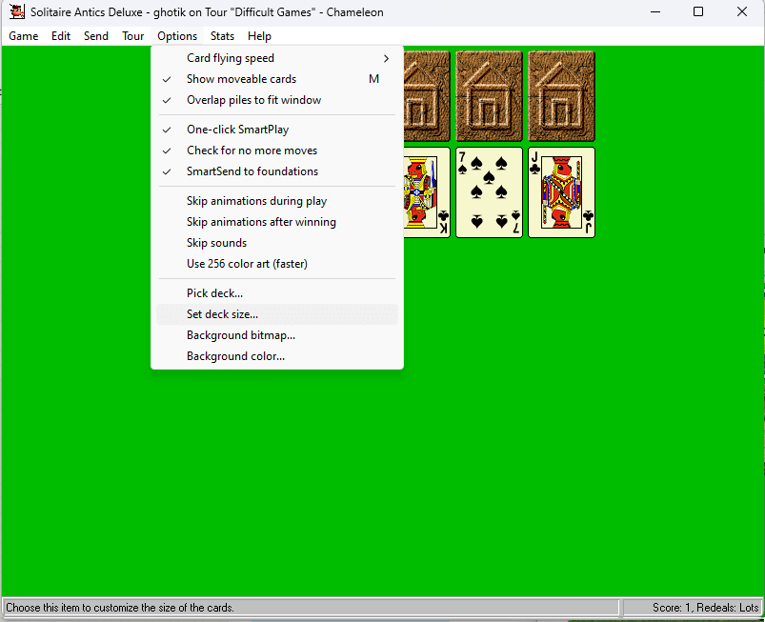Choose Pick deck... menu item
This screenshot has width=765, height=622.
coord(277,293)
